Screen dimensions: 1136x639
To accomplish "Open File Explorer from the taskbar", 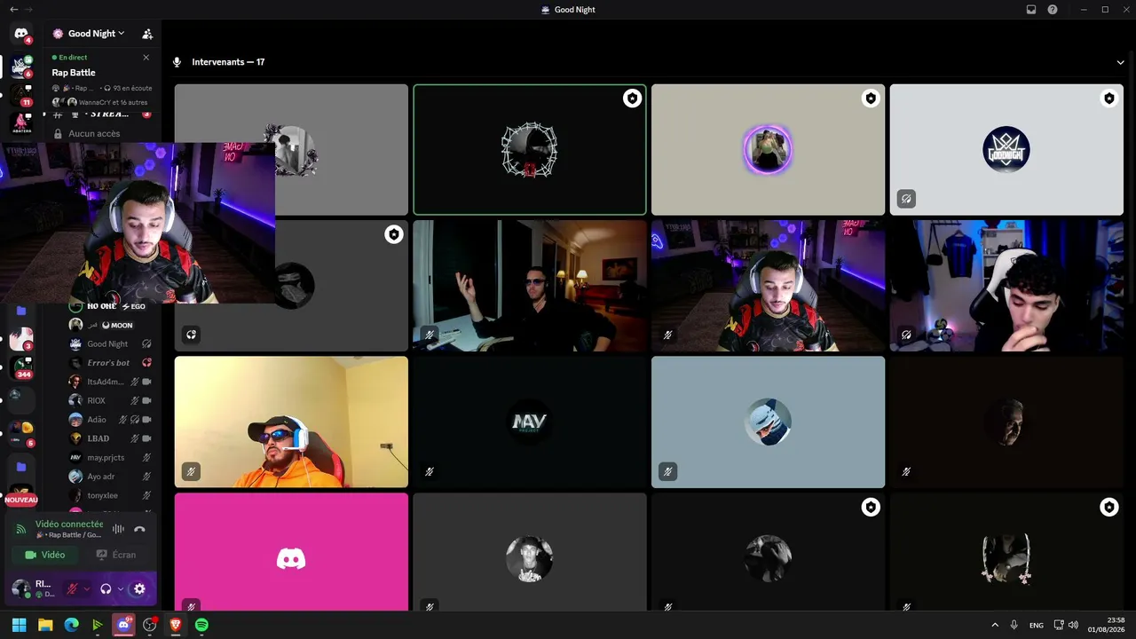I will (45, 625).
